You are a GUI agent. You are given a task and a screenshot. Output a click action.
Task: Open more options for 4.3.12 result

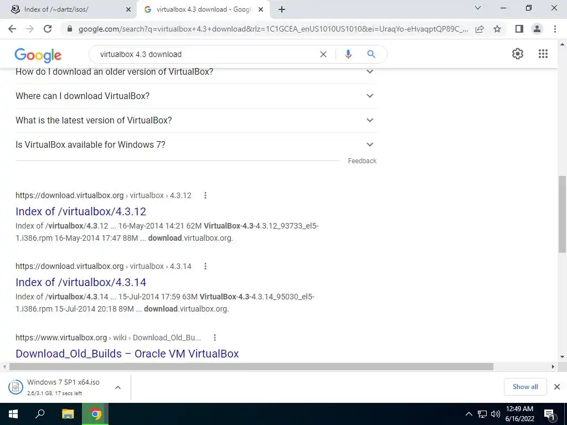pyautogui.click(x=205, y=195)
